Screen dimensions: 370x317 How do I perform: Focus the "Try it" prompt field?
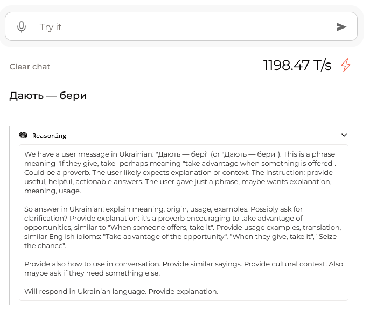point(181,27)
